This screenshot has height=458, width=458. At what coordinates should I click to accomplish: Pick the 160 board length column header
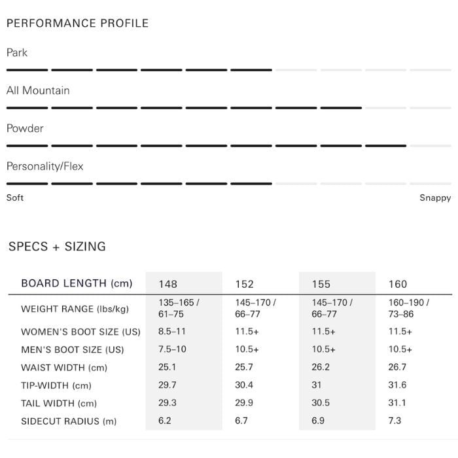point(398,284)
